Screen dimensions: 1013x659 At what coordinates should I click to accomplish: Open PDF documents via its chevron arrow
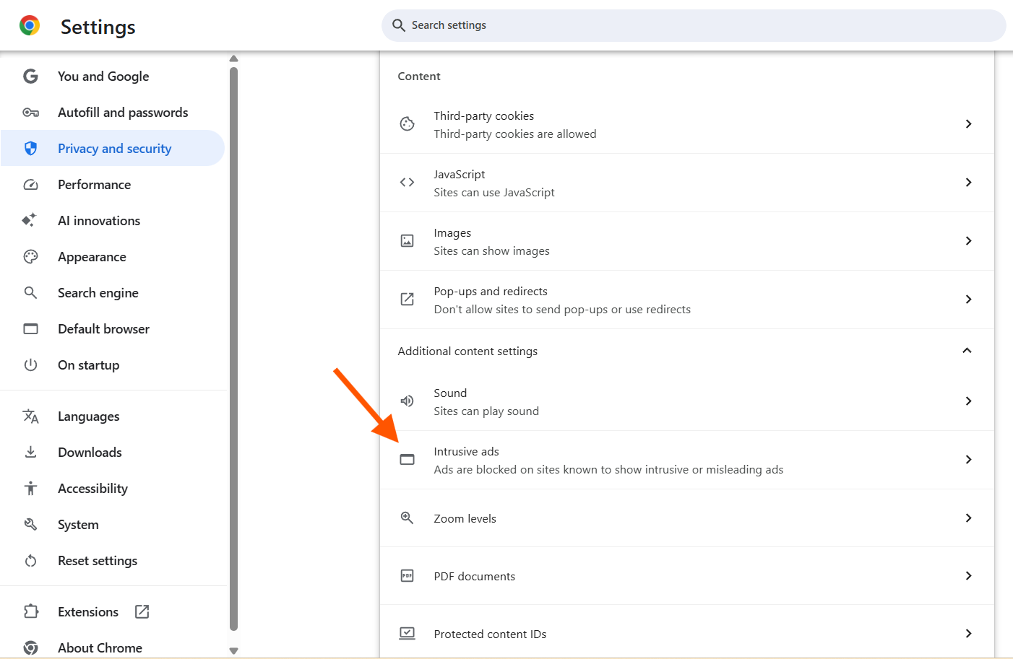point(969,575)
